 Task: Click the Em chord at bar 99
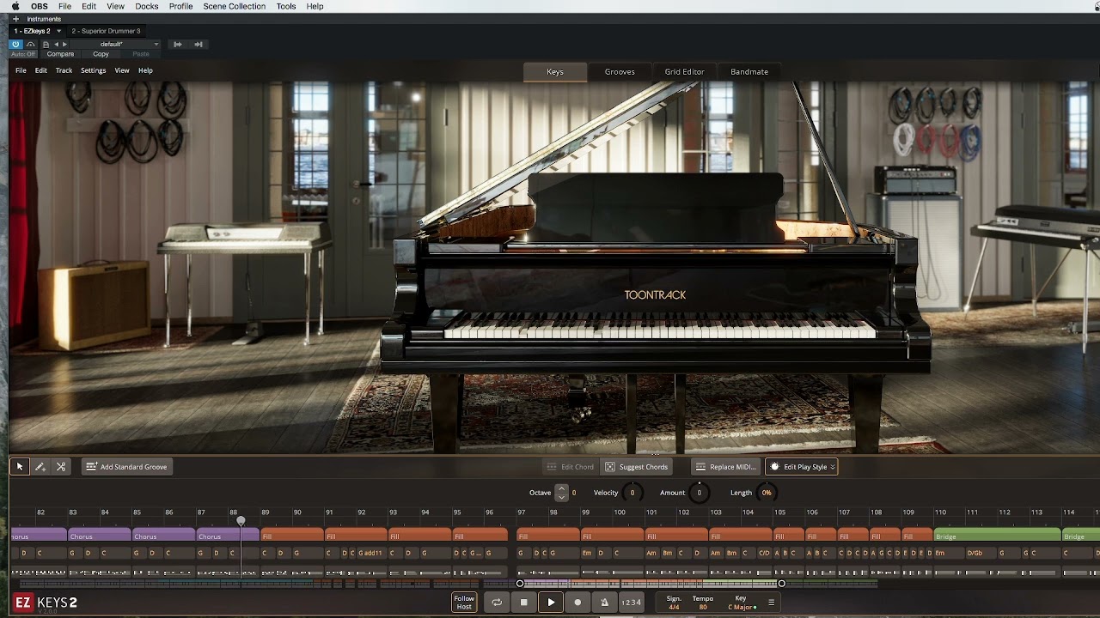[x=588, y=554]
